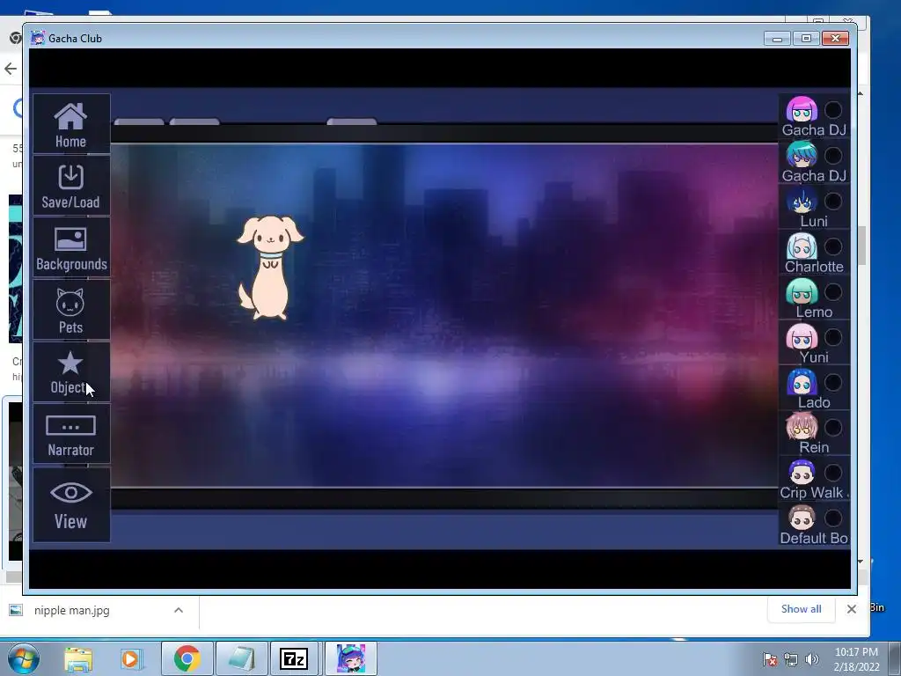The width and height of the screenshot is (901, 676).
Task: Select the pink-haired Gacha DJ character
Action: (x=802, y=109)
